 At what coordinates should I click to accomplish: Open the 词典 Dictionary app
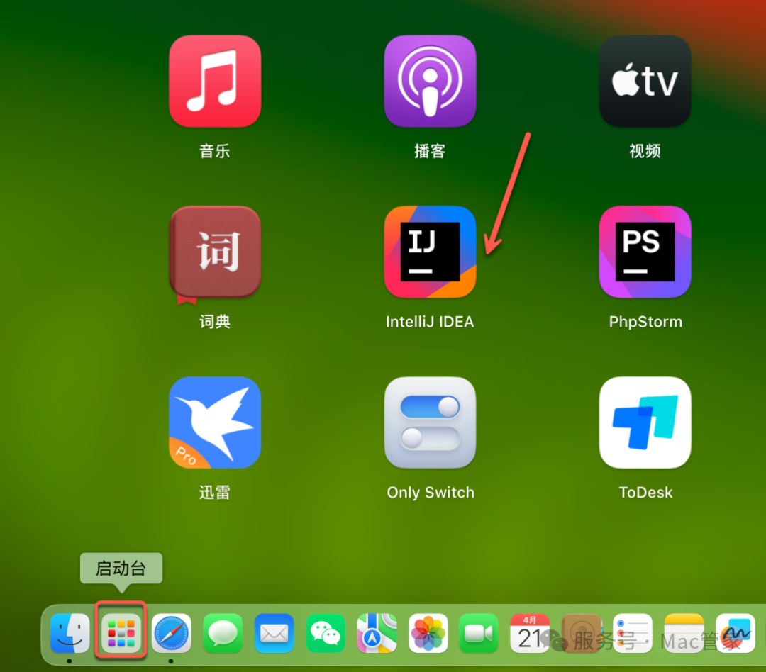pos(215,252)
